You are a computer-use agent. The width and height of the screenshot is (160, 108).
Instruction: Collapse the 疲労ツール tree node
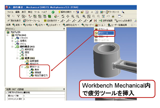[22, 67]
